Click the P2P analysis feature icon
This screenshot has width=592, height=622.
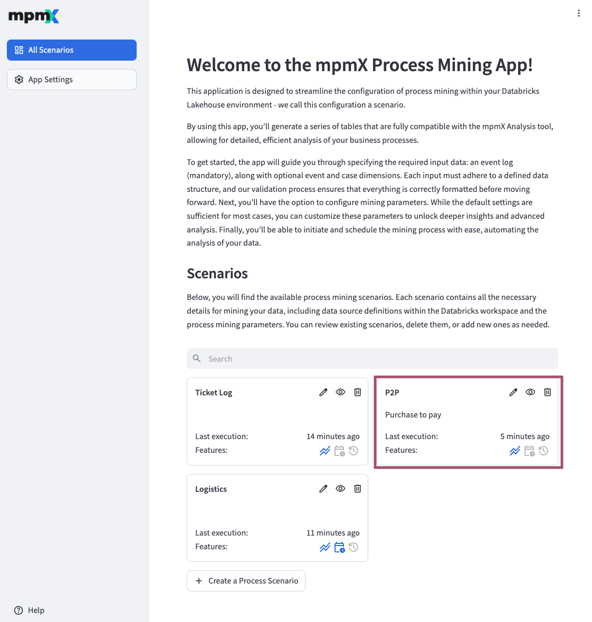coord(514,451)
